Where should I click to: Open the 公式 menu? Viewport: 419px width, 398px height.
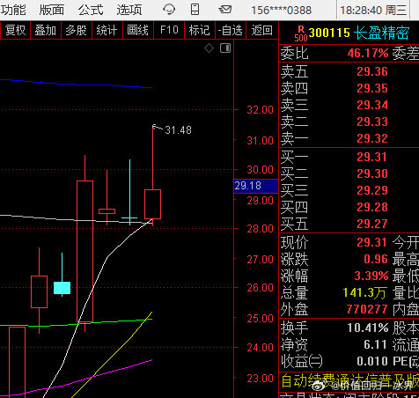coord(91,10)
